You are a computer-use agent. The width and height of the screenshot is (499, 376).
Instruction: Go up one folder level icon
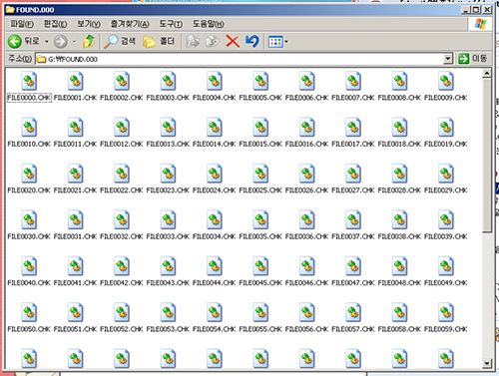point(89,41)
